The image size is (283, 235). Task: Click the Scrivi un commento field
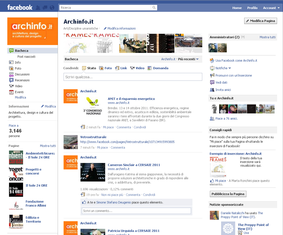[136, 211]
